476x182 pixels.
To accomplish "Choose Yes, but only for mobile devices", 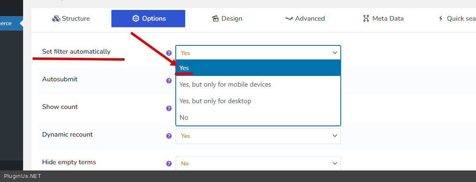I will click(x=225, y=85).
